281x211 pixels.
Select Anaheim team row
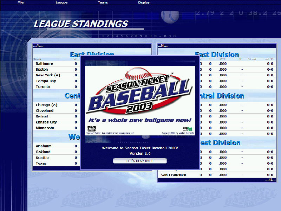57,146
